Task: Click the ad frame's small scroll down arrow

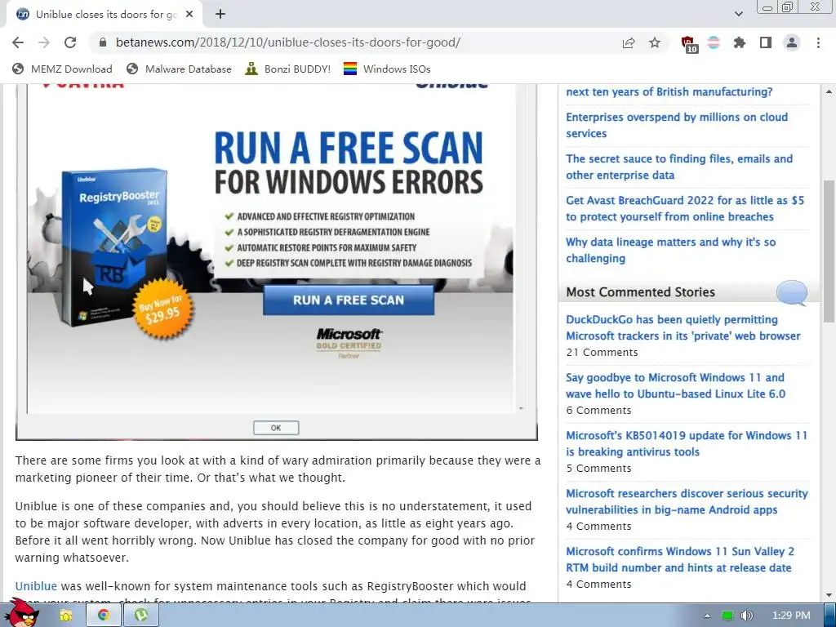Action: click(x=521, y=408)
